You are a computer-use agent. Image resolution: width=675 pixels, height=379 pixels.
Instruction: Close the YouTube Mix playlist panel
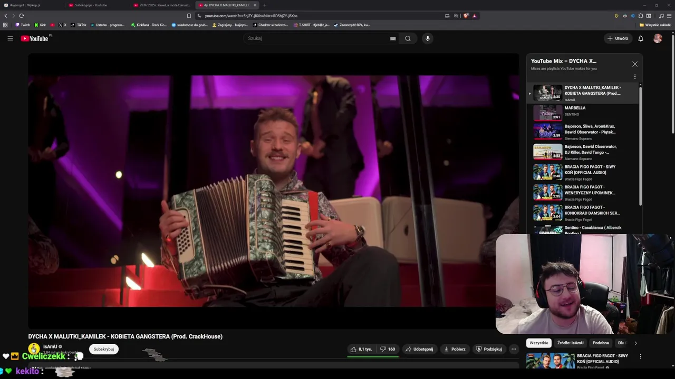point(635,64)
